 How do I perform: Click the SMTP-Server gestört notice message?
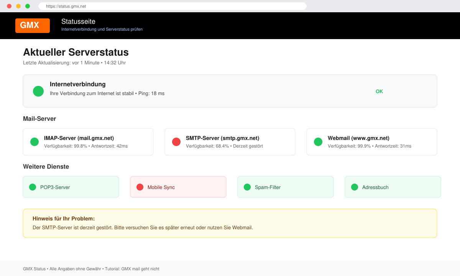[x=143, y=228]
